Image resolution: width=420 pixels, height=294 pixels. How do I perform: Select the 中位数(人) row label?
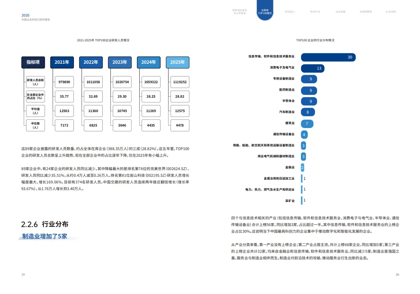(35, 125)
